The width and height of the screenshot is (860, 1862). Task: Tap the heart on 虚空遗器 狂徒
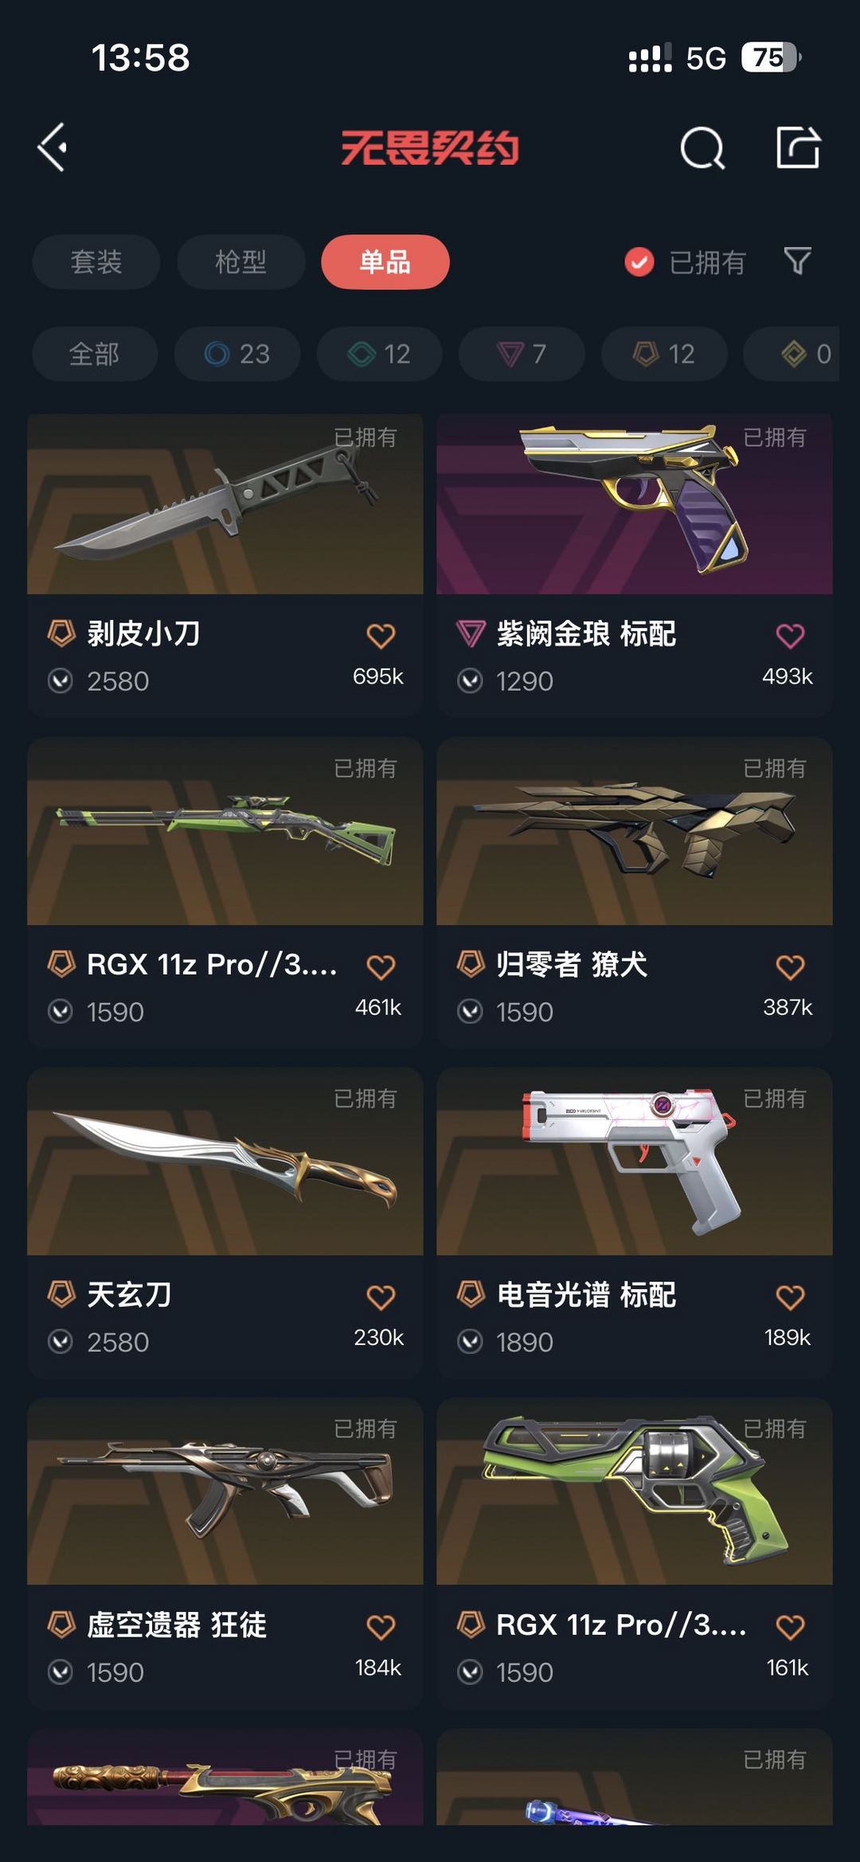pos(381,1627)
